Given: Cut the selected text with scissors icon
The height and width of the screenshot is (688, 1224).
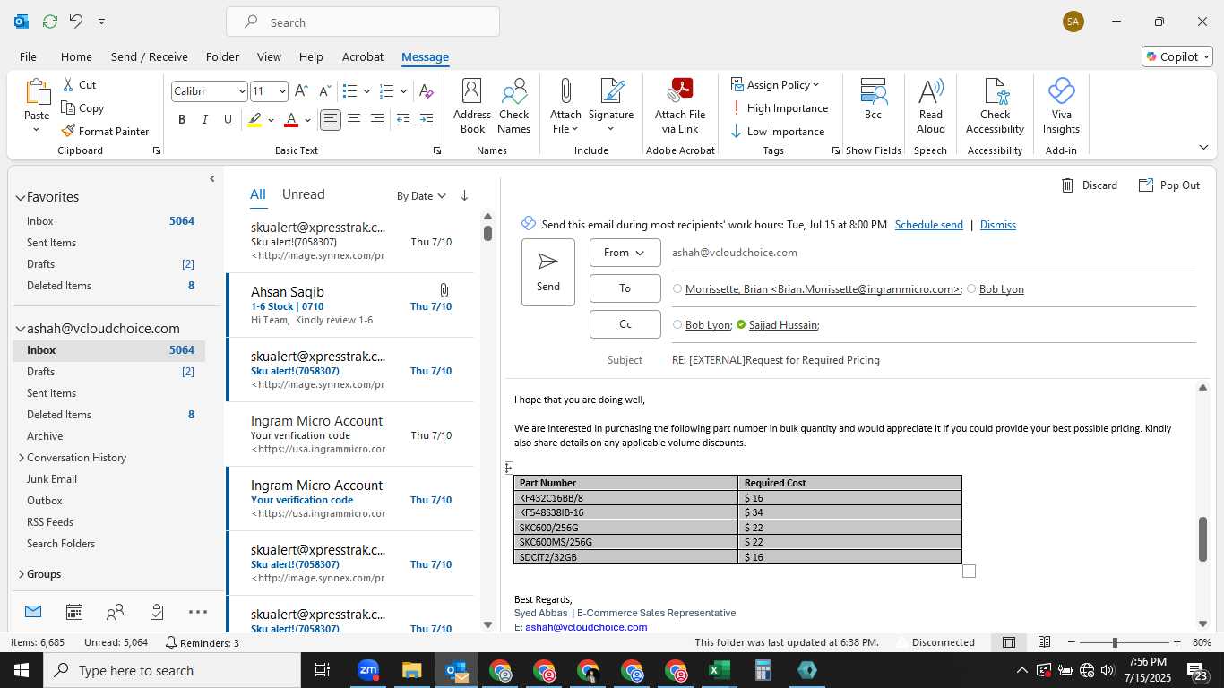Looking at the screenshot, I should point(79,85).
